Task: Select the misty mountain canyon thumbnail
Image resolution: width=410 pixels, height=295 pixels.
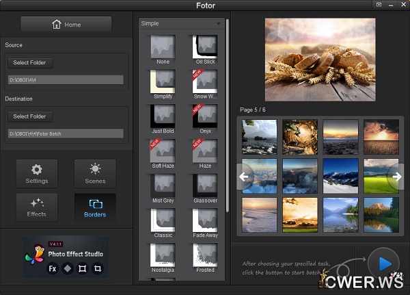Action: 300,176
